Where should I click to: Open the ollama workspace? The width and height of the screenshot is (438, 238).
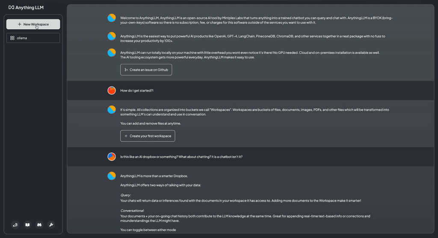[33, 38]
